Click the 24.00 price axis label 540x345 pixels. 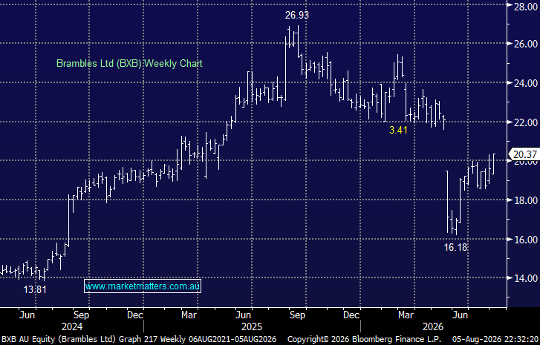(x=526, y=83)
